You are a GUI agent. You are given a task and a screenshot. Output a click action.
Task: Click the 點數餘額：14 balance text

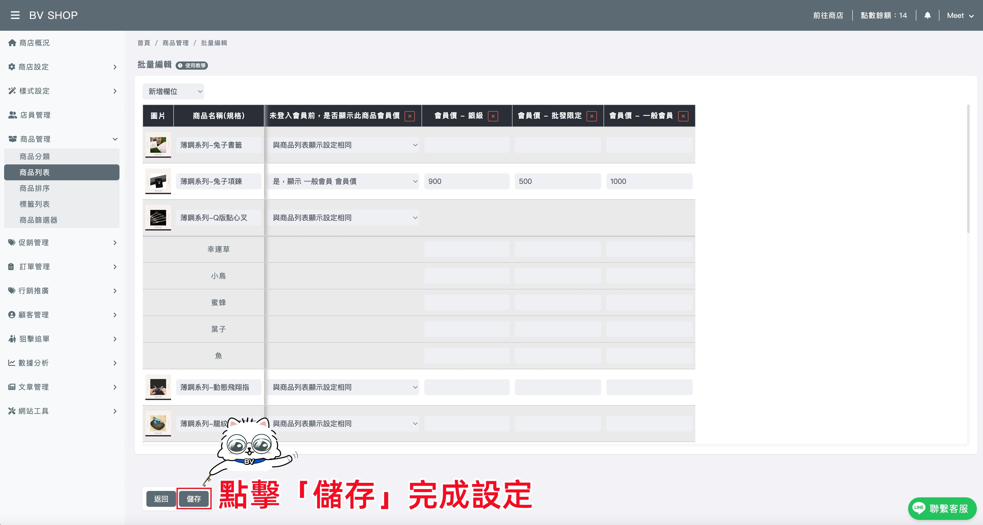click(884, 16)
